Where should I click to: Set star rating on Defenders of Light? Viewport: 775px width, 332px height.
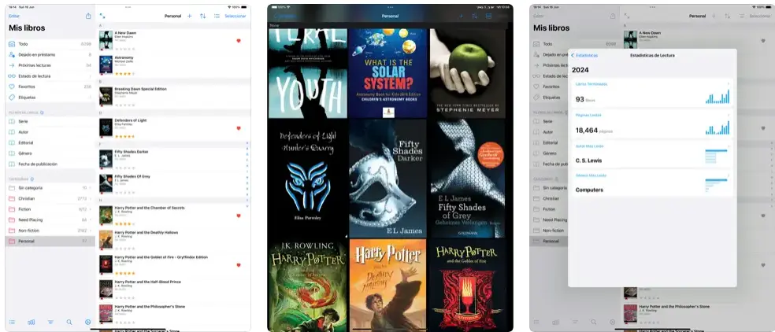124,136
